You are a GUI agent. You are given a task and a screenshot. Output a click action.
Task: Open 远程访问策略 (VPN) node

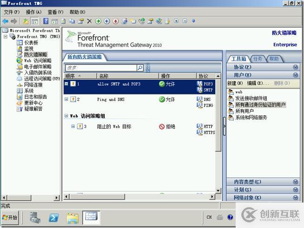pyautogui.click(x=42, y=79)
